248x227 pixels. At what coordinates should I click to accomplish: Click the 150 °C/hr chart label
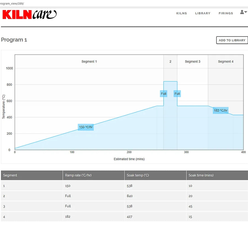pos(86,127)
